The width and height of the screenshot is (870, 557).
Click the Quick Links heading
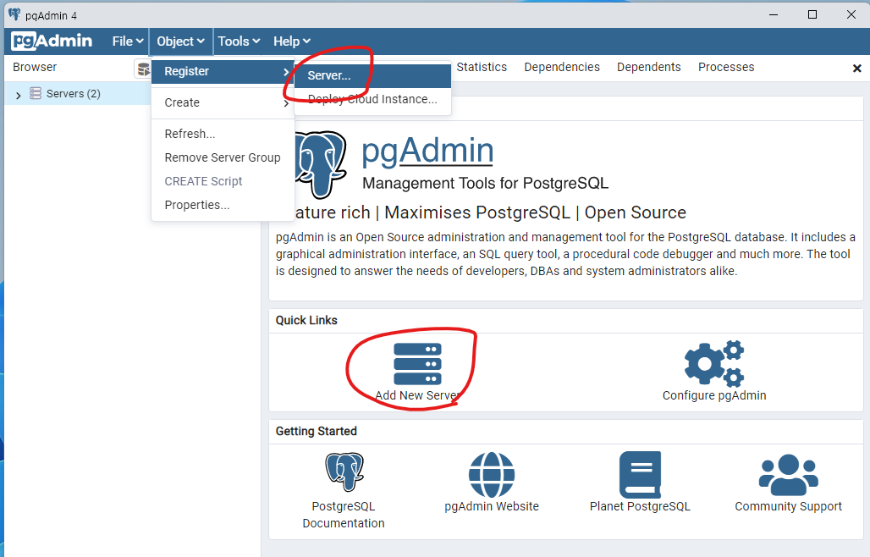coord(306,320)
